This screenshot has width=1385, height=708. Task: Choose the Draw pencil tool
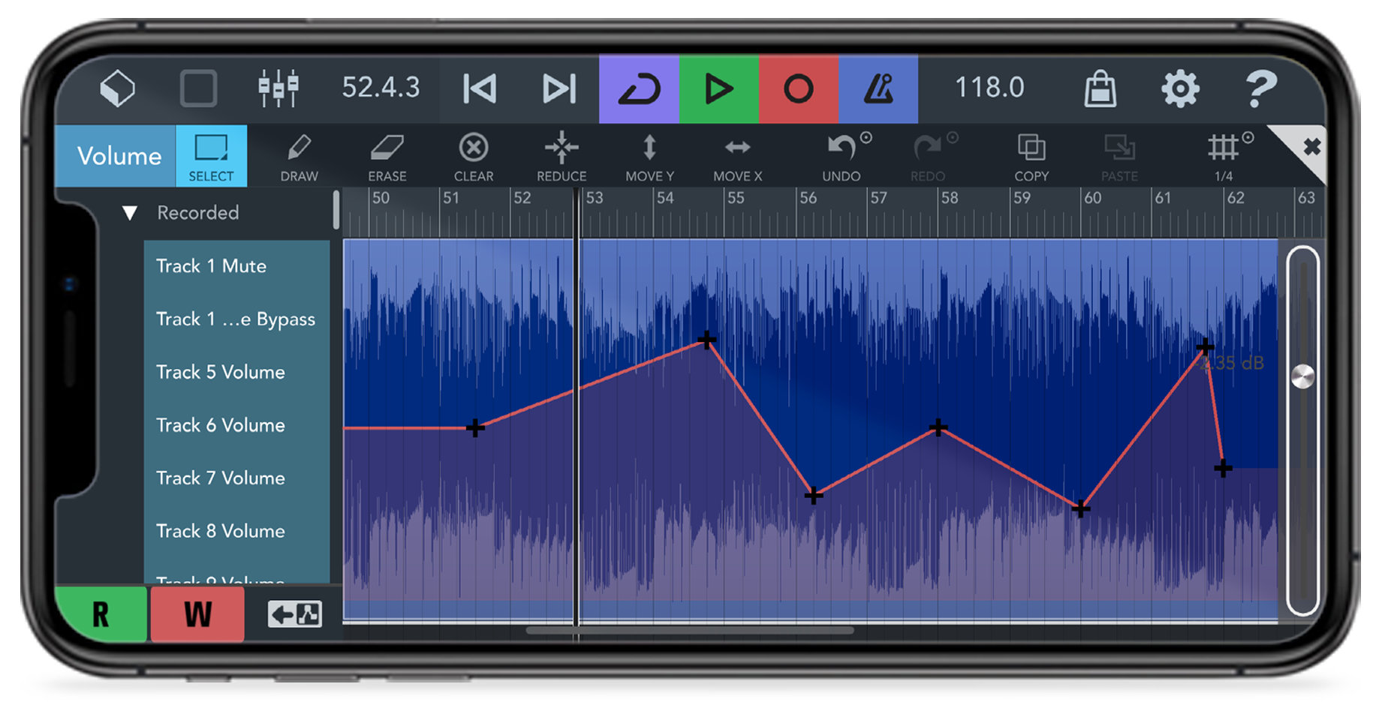click(299, 157)
